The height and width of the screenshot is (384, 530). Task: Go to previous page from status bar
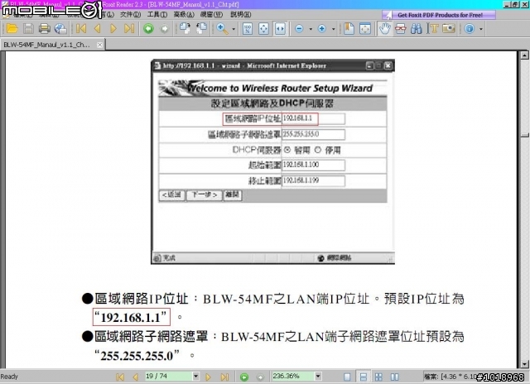click(136, 377)
